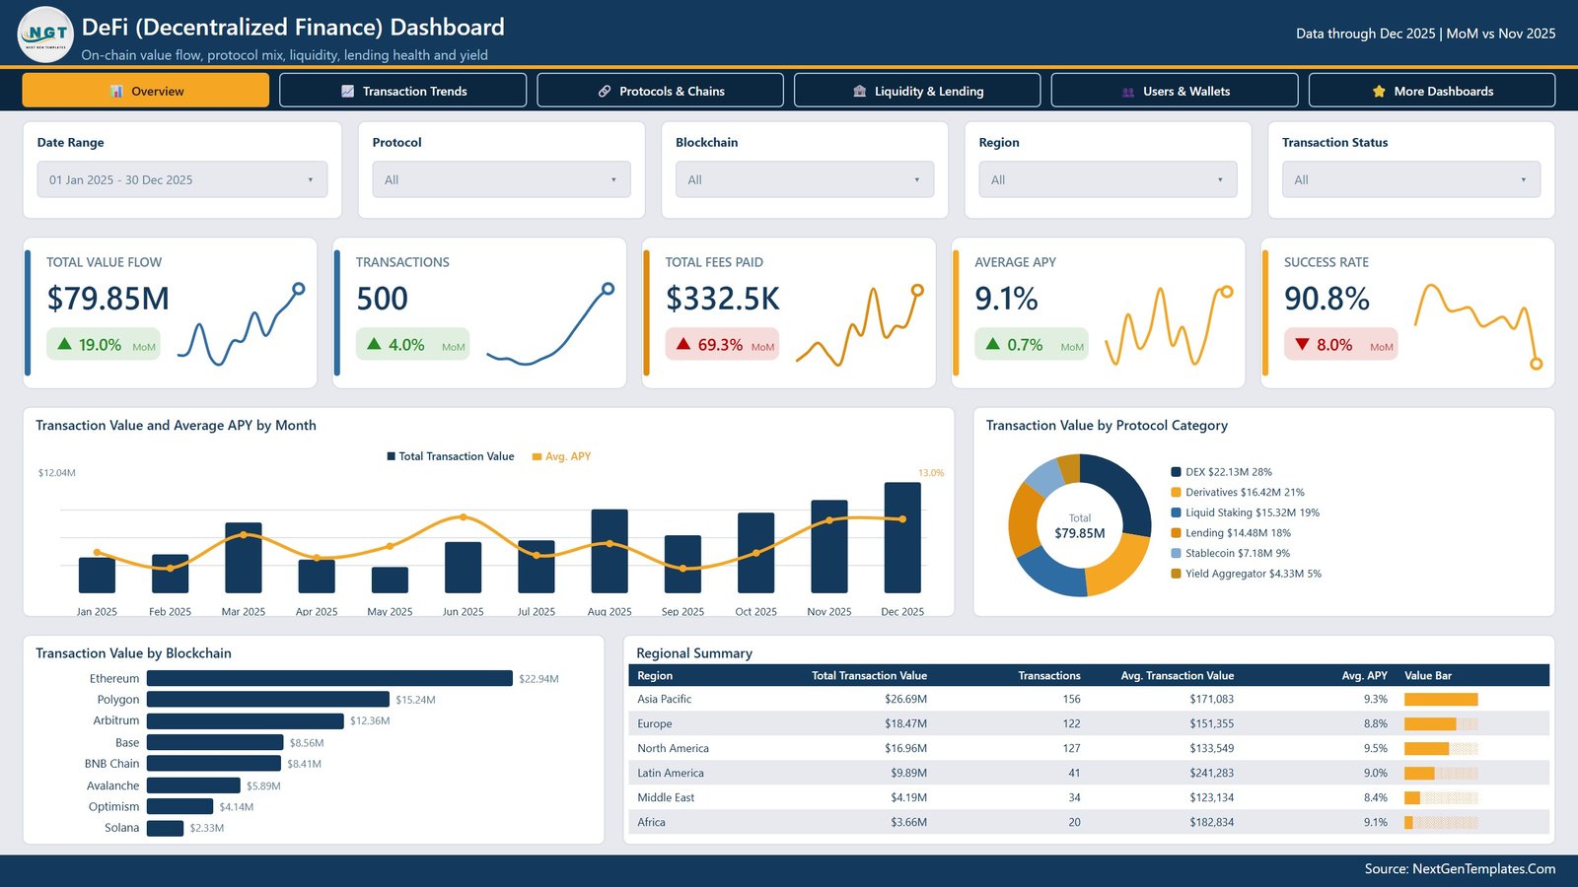This screenshot has height=887, width=1578.
Task: Expand the Region filter dropdown
Action: tap(1108, 179)
